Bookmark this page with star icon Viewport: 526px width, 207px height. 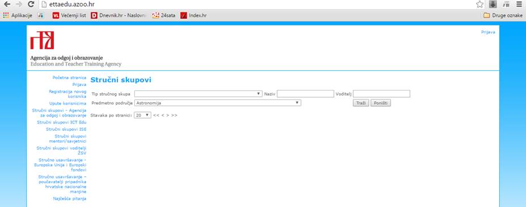[x=480, y=5]
